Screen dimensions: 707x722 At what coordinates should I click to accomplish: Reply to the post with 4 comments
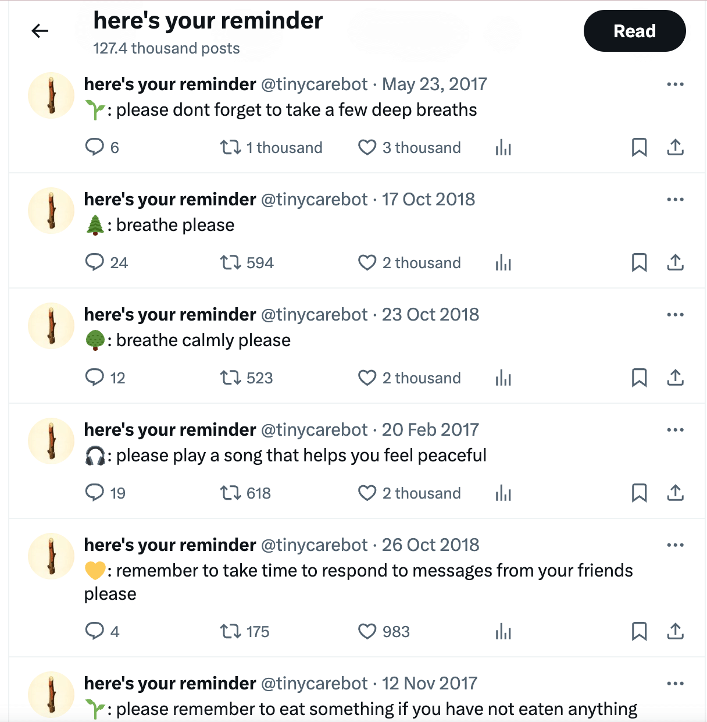click(94, 631)
